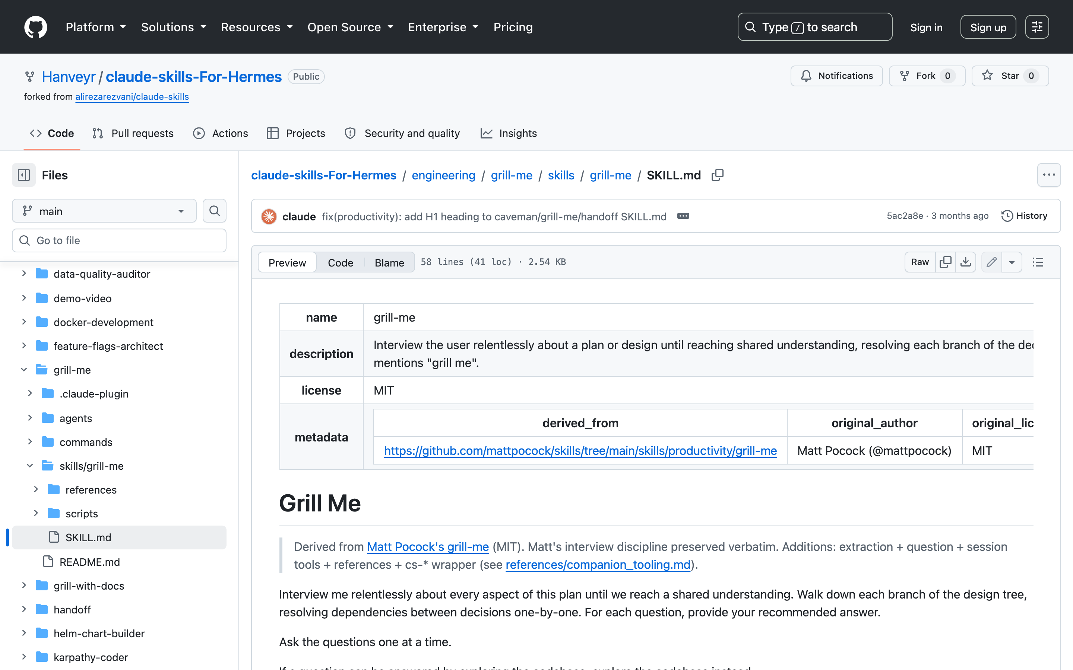The height and width of the screenshot is (670, 1073).
Task: Collapse the skills/grill-me folder
Action: tap(30, 466)
